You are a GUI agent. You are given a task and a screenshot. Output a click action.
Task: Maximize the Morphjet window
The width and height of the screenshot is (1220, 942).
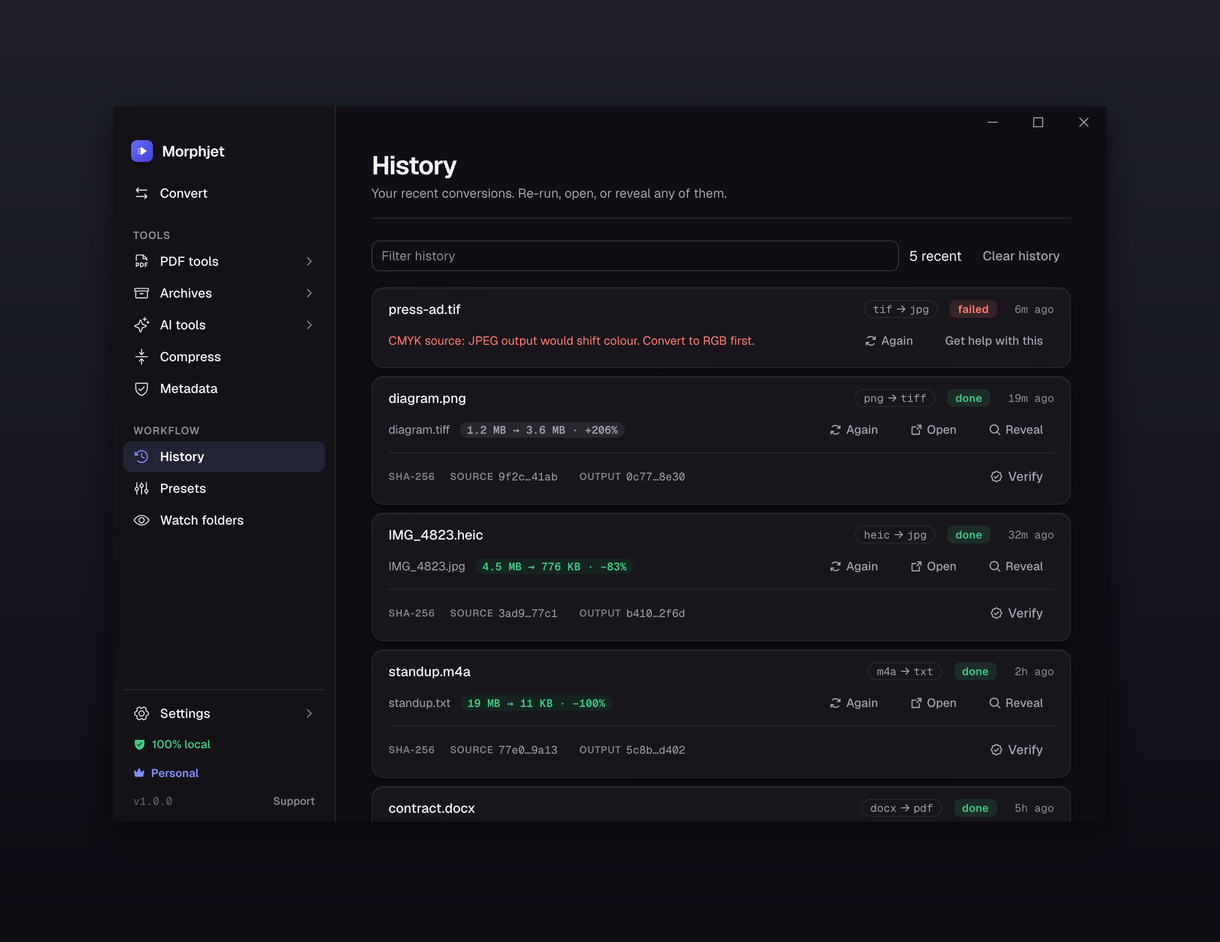(1038, 122)
